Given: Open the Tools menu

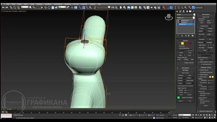Looking at the screenshot, I should click(13, 4).
